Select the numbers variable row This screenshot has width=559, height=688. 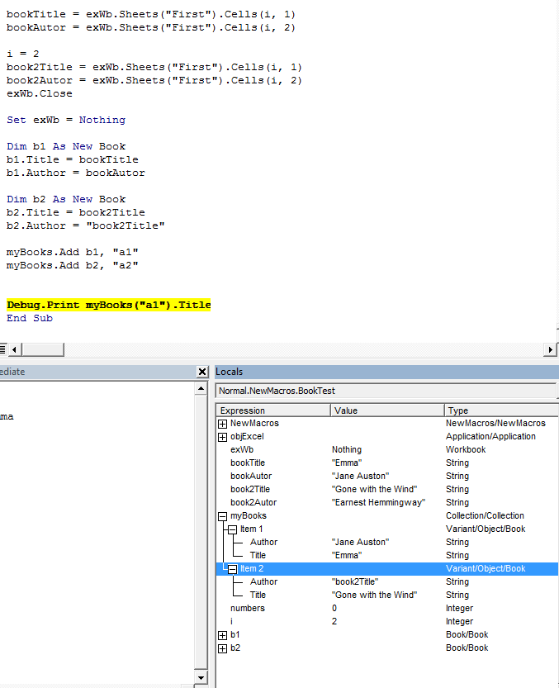point(248,609)
